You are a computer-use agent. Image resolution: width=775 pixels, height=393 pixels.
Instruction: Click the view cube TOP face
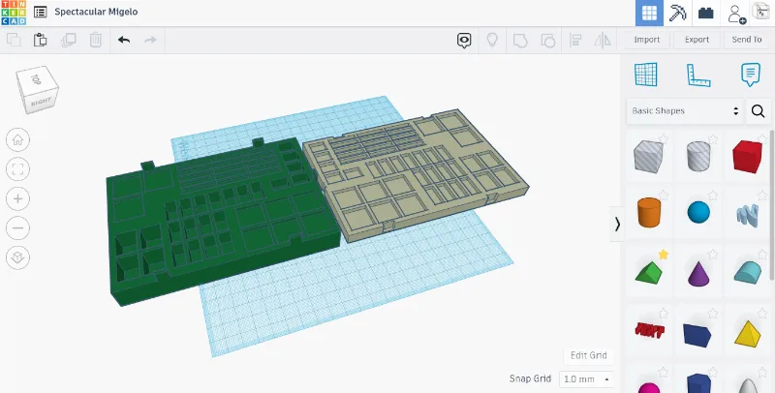point(36,79)
